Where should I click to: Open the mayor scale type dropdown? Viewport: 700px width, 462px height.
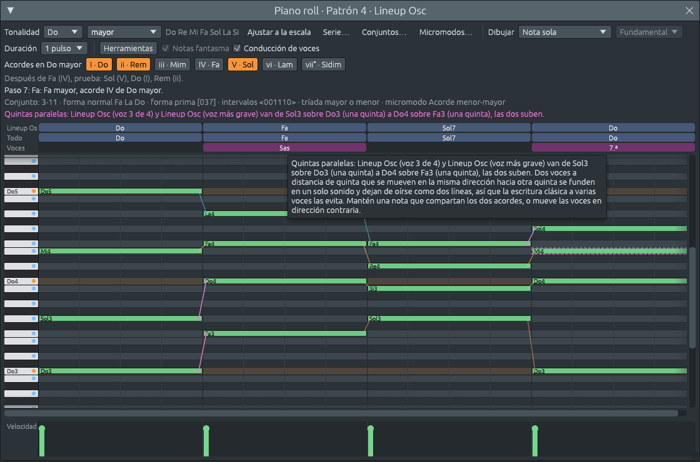124,32
